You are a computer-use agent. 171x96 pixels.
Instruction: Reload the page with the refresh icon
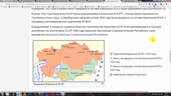(6, 4)
